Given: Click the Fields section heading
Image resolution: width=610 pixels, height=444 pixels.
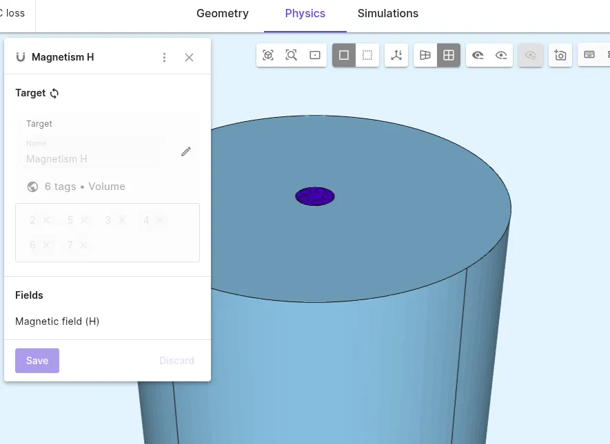Looking at the screenshot, I should [29, 295].
